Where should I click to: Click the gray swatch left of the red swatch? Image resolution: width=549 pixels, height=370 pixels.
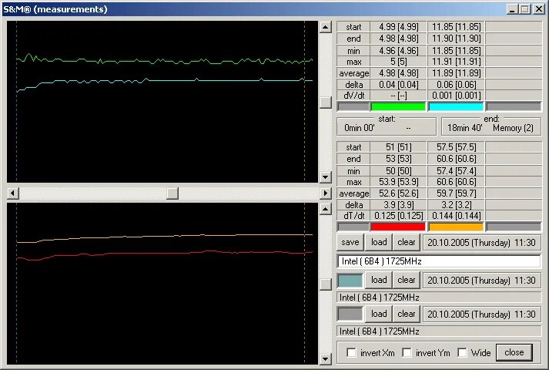point(353,227)
